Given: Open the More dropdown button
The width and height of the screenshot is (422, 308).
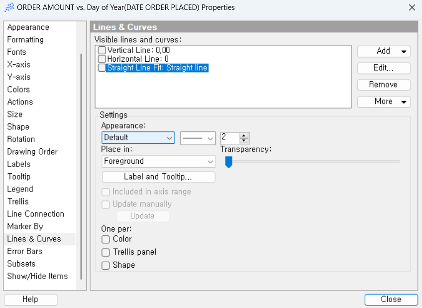Looking at the screenshot, I should tap(384, 102).
